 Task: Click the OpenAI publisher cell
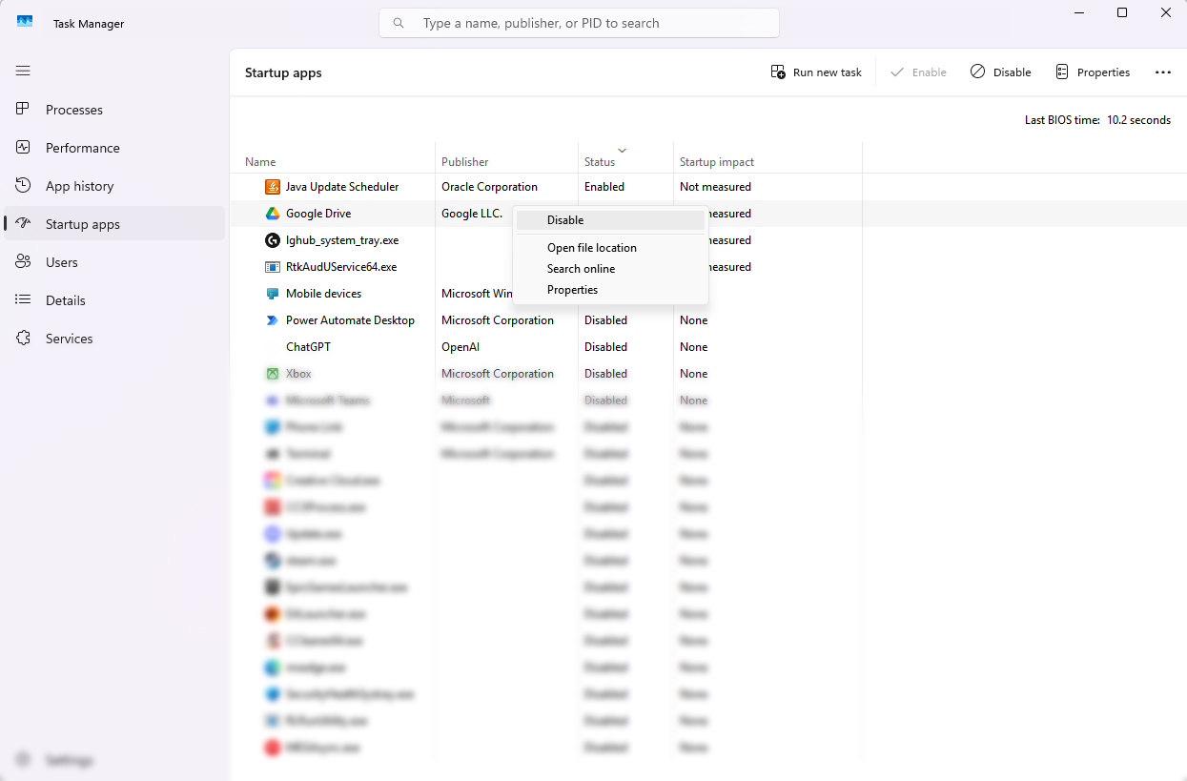pos(460,347)
